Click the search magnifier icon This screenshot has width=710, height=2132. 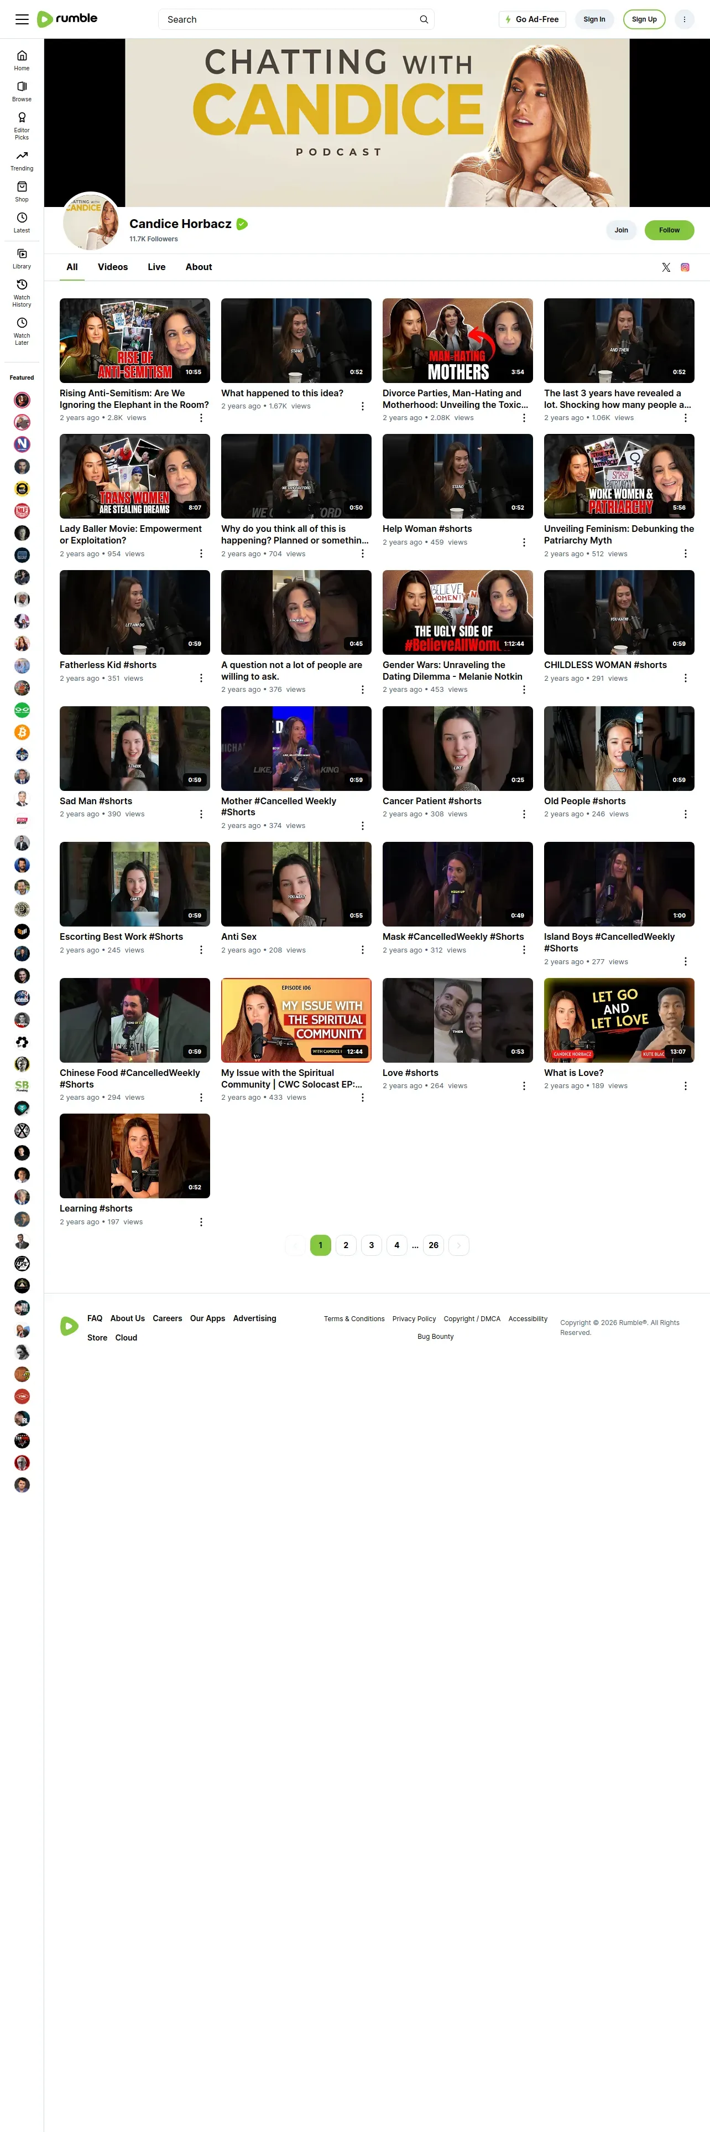tap(423, 19)
